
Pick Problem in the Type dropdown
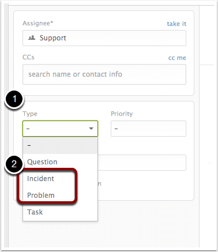point(60,195)
